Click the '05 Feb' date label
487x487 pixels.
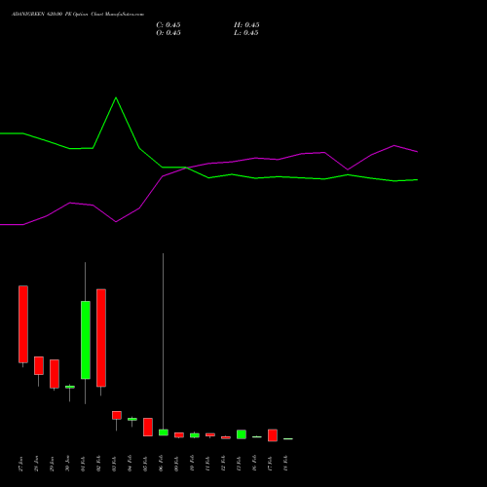tap(146, 464)
